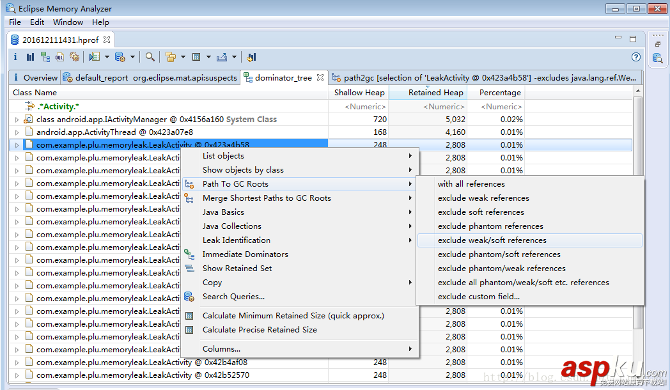
Task: Open the Group result by dropdown arrow
Action: (x=183, y=57)
